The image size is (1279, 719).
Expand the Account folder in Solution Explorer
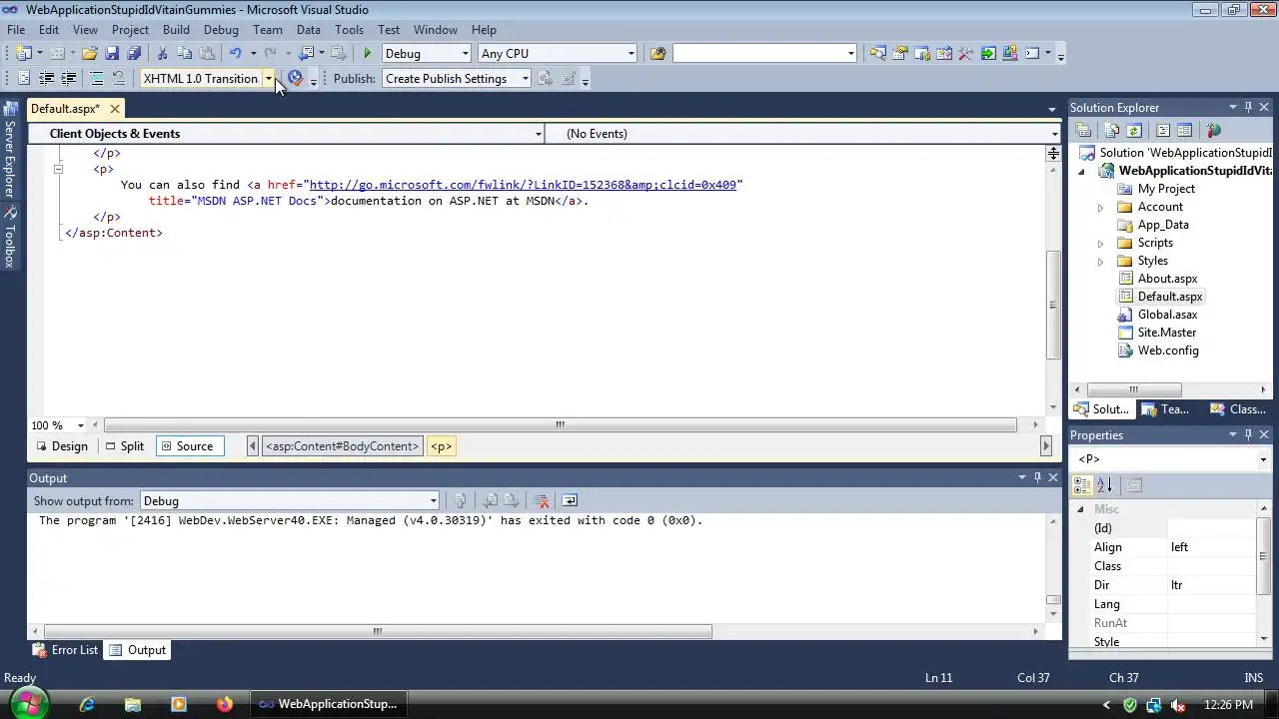(1101, 208)
